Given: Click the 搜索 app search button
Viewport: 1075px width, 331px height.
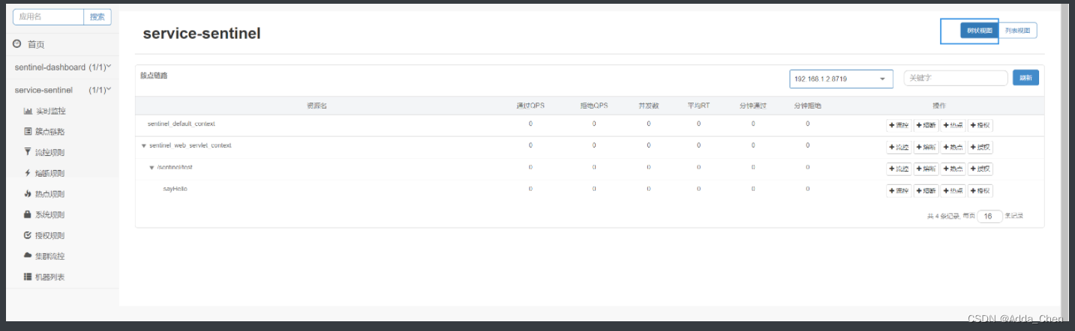Looking at the screenshot, I should 98,16.
